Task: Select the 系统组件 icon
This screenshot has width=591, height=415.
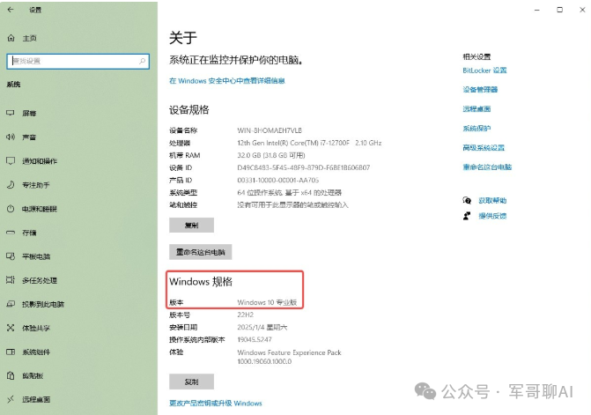Action: pyautogui.click(x=11, y=352)
